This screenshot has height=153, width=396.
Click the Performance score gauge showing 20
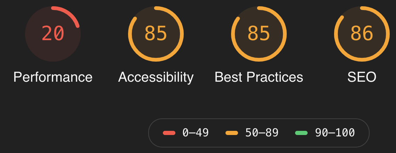53,34
